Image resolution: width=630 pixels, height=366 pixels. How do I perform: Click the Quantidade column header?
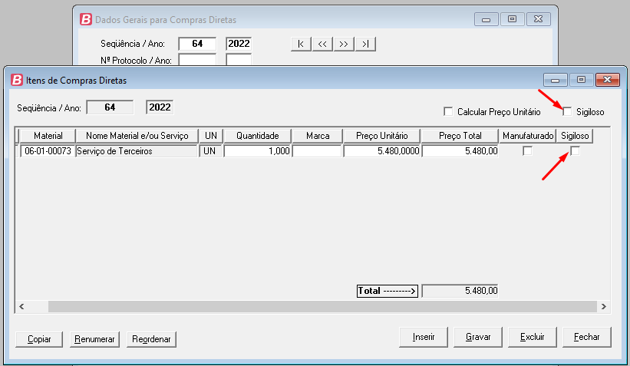[257, 136]
